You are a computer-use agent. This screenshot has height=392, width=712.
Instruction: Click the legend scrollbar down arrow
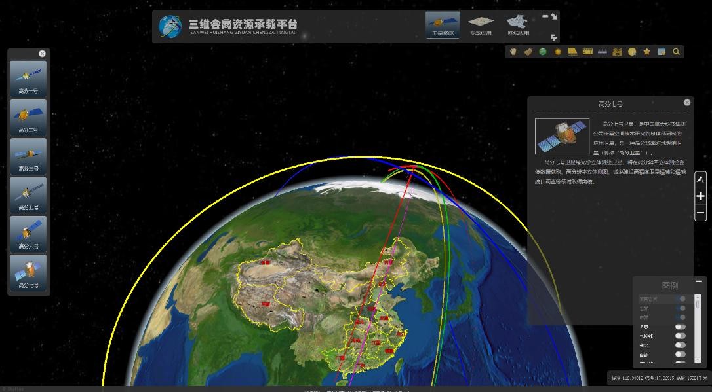pyautogui.click(x=698, y=359)
